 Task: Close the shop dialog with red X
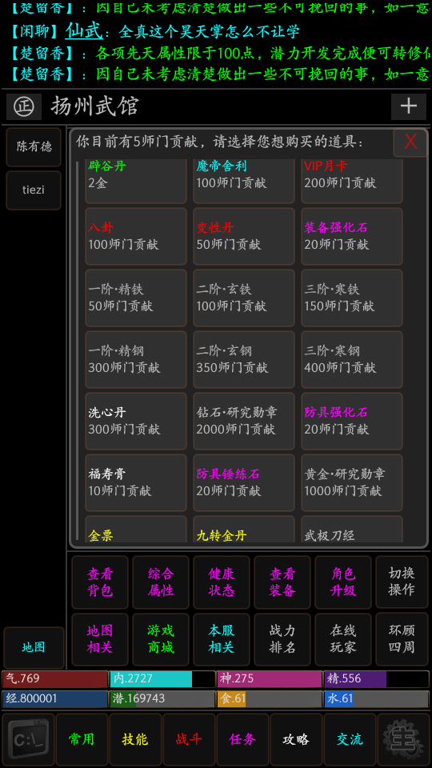coord(410,142)
